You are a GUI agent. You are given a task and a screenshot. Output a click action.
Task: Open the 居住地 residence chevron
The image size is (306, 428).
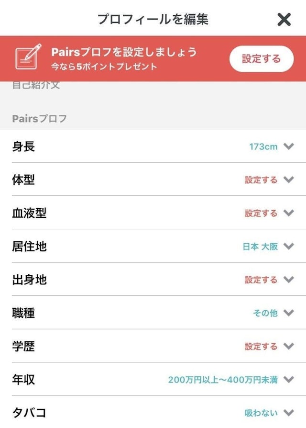(x=288, y=247)
